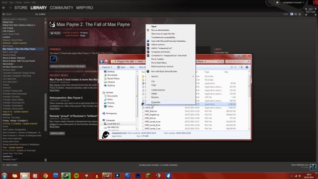Image resolution: width=318 pixels, height=179 pixels.
Task: Click the Downloads Paused status link
Action: tap(158, 165)
